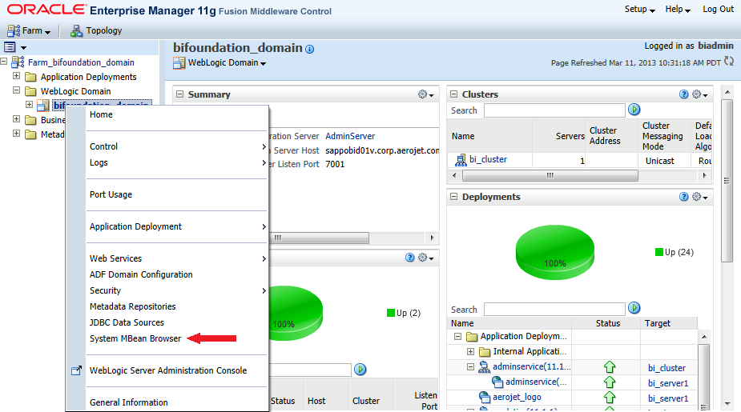Click the external console launch icon

[x=77, y=370]
